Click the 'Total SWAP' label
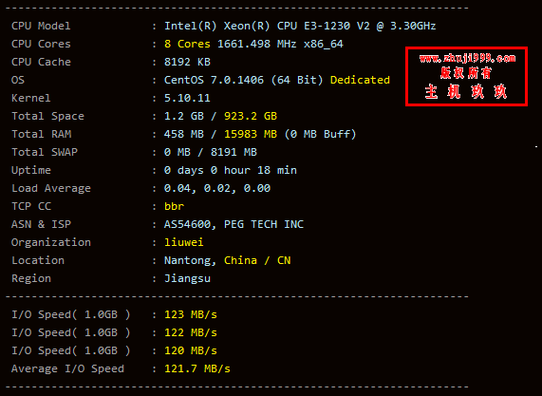This screenshot has height=396, width=542. coord(45,152)
